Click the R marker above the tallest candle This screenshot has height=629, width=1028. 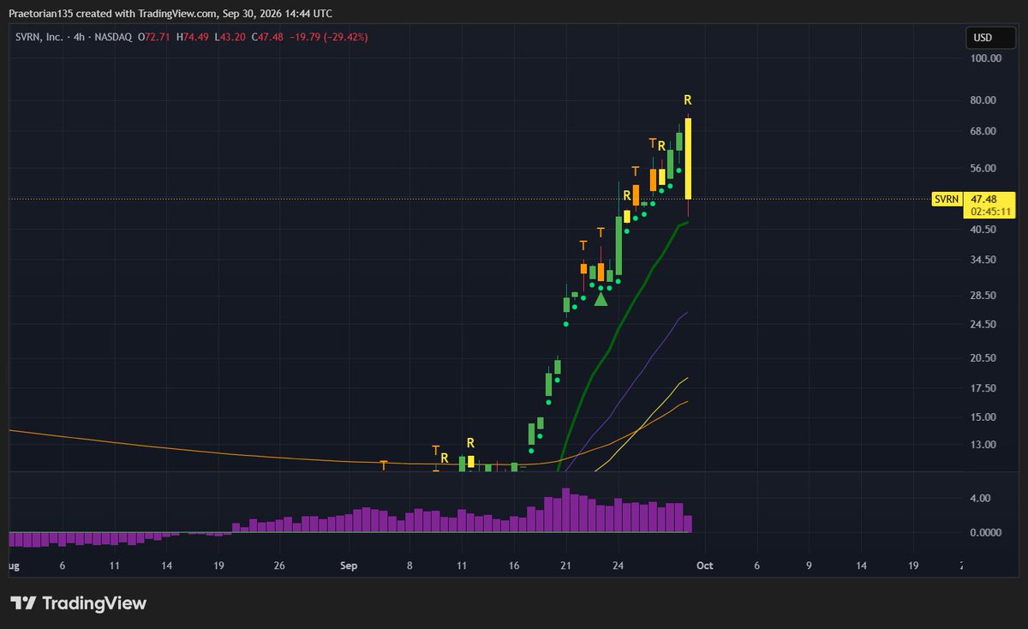tap(687, 100)
